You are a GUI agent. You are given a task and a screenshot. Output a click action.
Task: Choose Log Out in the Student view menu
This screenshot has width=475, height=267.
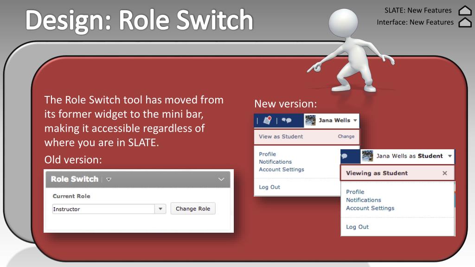point(357,227)
